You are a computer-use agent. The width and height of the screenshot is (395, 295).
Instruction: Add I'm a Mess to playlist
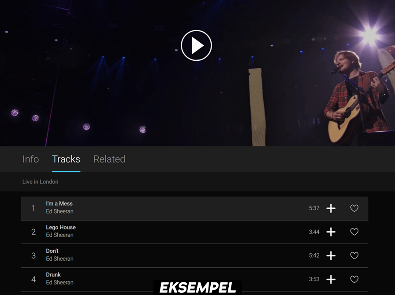(x=331, y=208)
